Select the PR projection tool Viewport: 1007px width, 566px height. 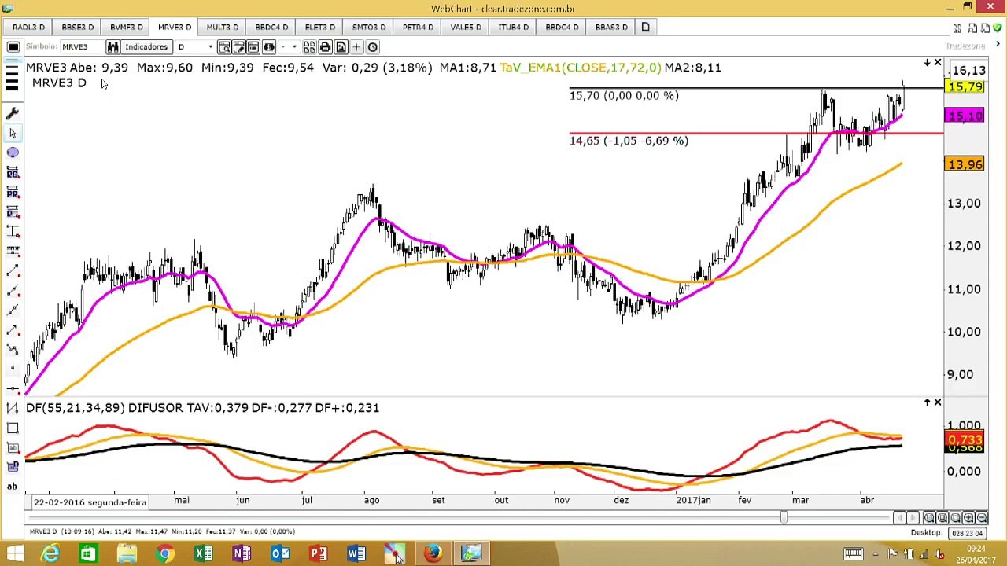click(x=13, y=192)
